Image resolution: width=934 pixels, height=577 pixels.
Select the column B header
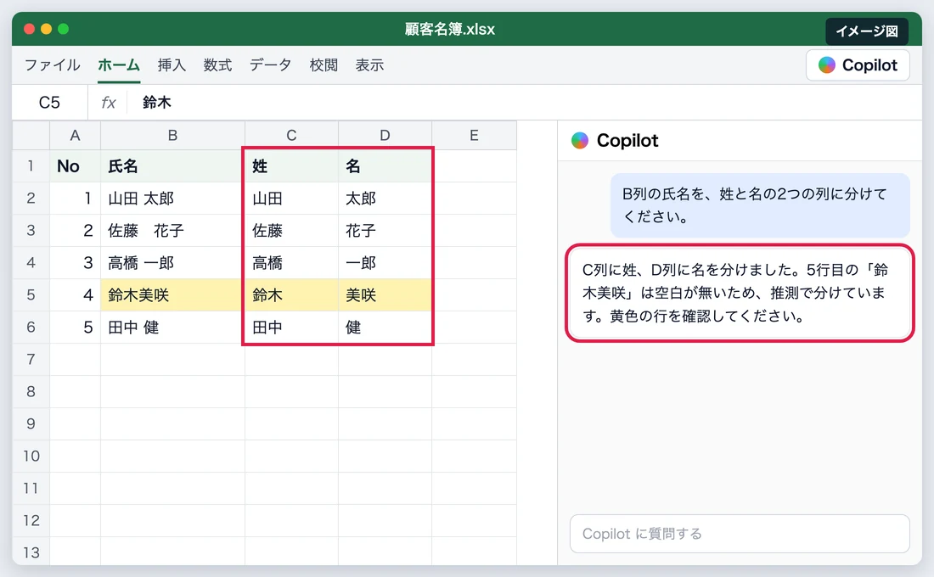[172, 135]
